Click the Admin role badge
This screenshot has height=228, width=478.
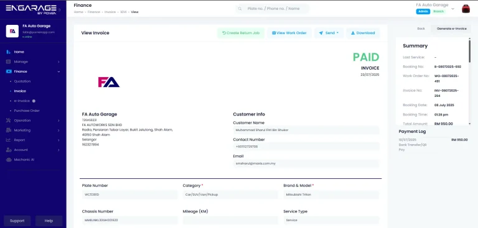(423, 12)
